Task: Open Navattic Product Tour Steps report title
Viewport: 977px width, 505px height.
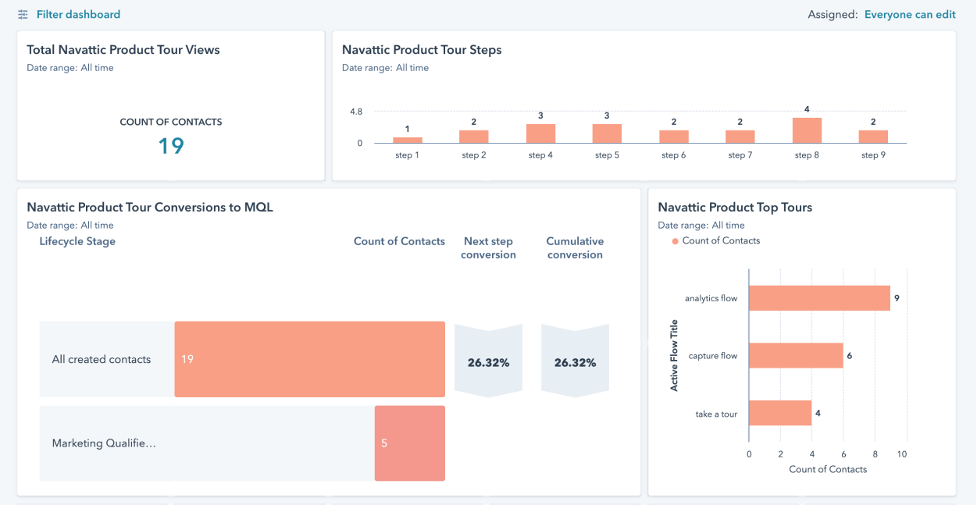Action: click(x=422, y=50)
